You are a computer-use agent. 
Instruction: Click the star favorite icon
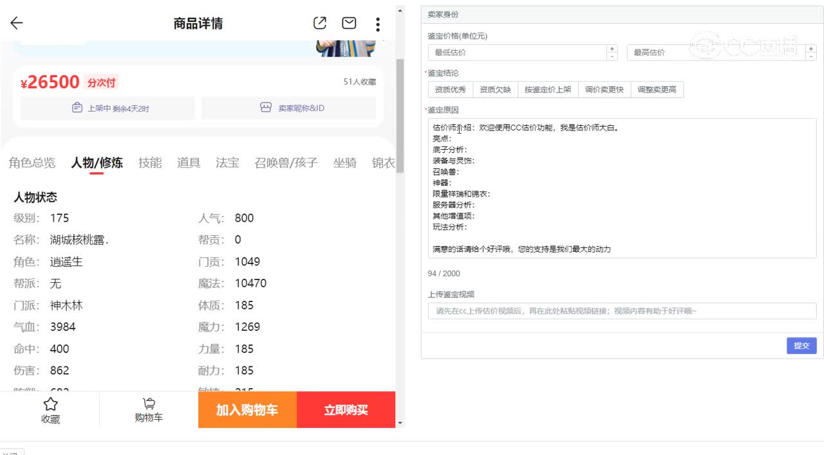click(x=51, y=404)
